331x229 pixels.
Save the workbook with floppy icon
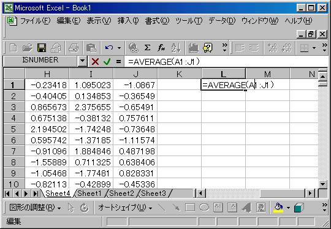click(x=42, y=48)
